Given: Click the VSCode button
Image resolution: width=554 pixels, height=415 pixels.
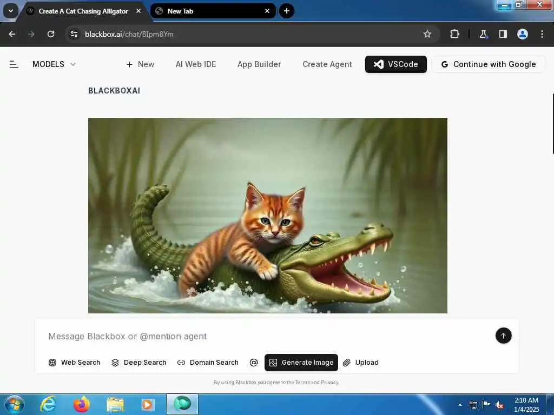Looking at the screenshot, I should tap(395, 64).
